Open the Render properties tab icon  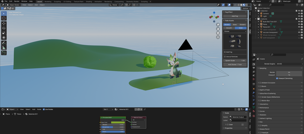click(254, 64)
